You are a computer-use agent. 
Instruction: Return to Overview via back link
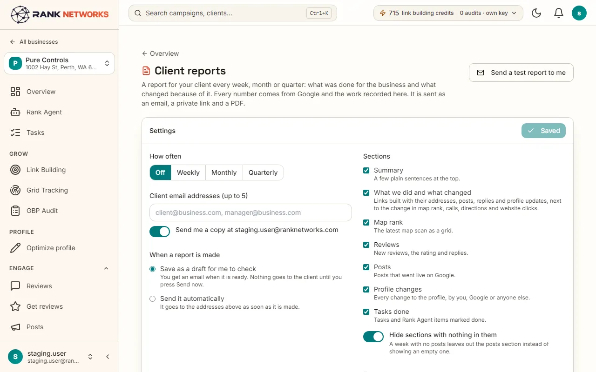pos(160,53)
